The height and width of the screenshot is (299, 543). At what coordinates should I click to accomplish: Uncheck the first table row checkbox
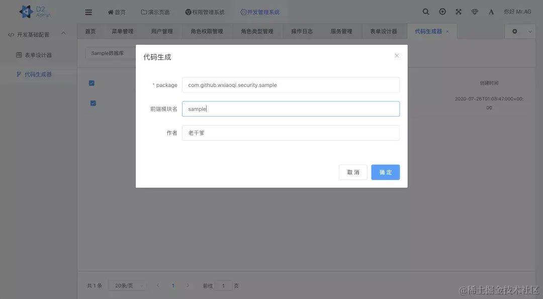[92, 83]
